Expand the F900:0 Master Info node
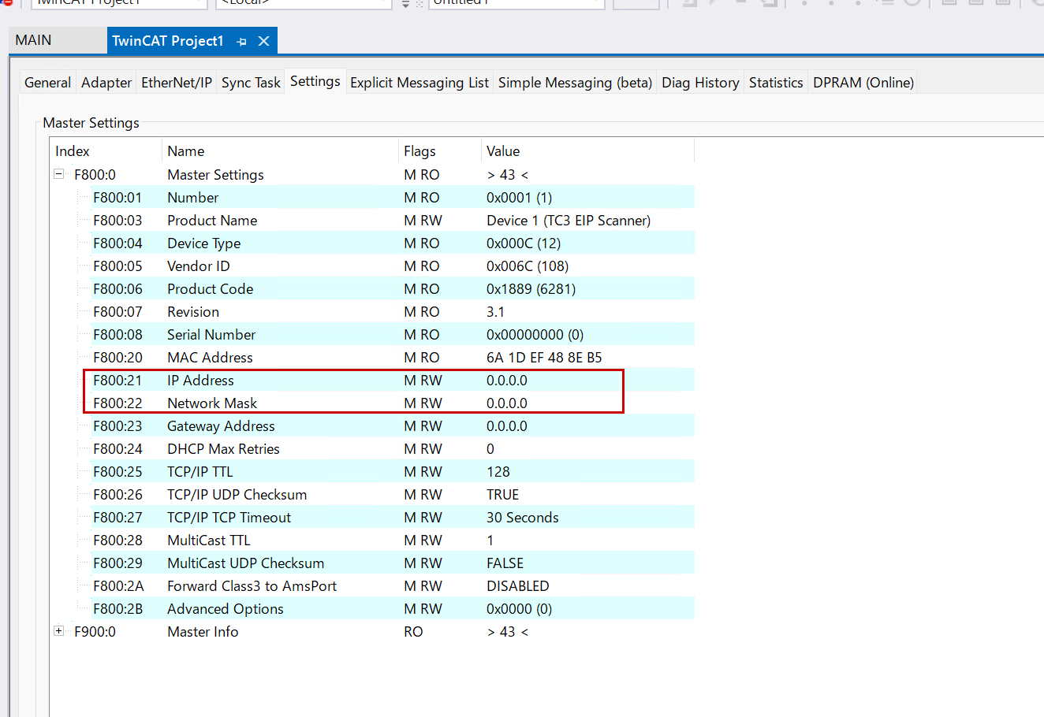The image size is (1044, 717). (59, 631)
